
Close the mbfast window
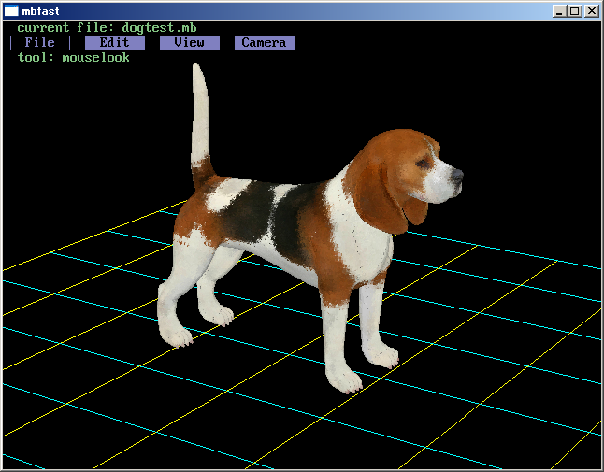pos(591,11)
